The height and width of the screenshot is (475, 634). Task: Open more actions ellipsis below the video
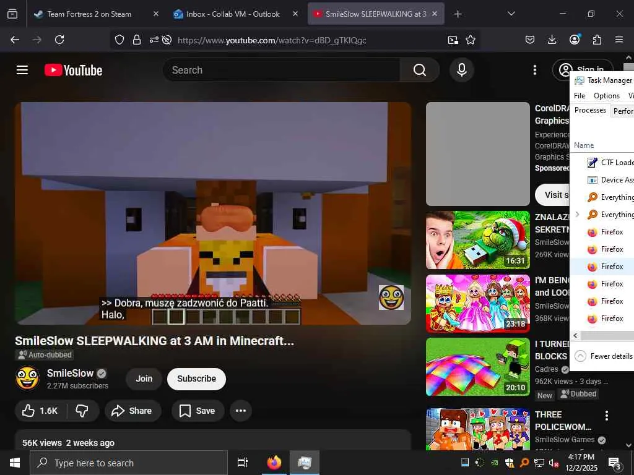(x=241, y=411)
